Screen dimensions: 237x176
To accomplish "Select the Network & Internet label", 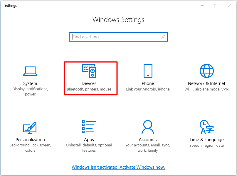I will pyautogui.click(x=207, y=83).
